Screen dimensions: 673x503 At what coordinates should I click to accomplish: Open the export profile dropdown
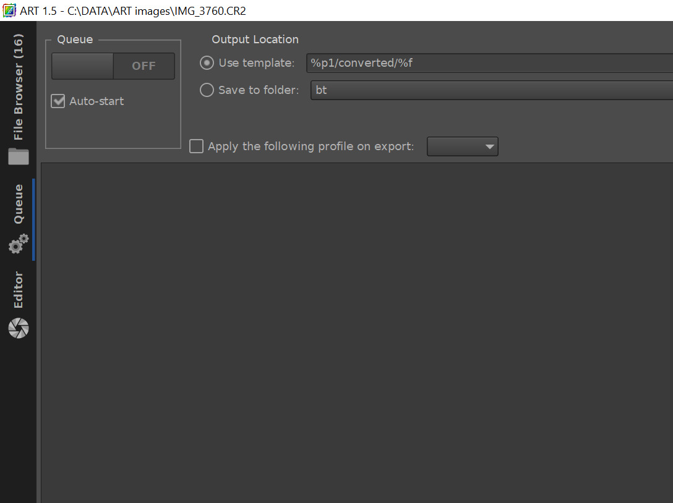[462, 146]
